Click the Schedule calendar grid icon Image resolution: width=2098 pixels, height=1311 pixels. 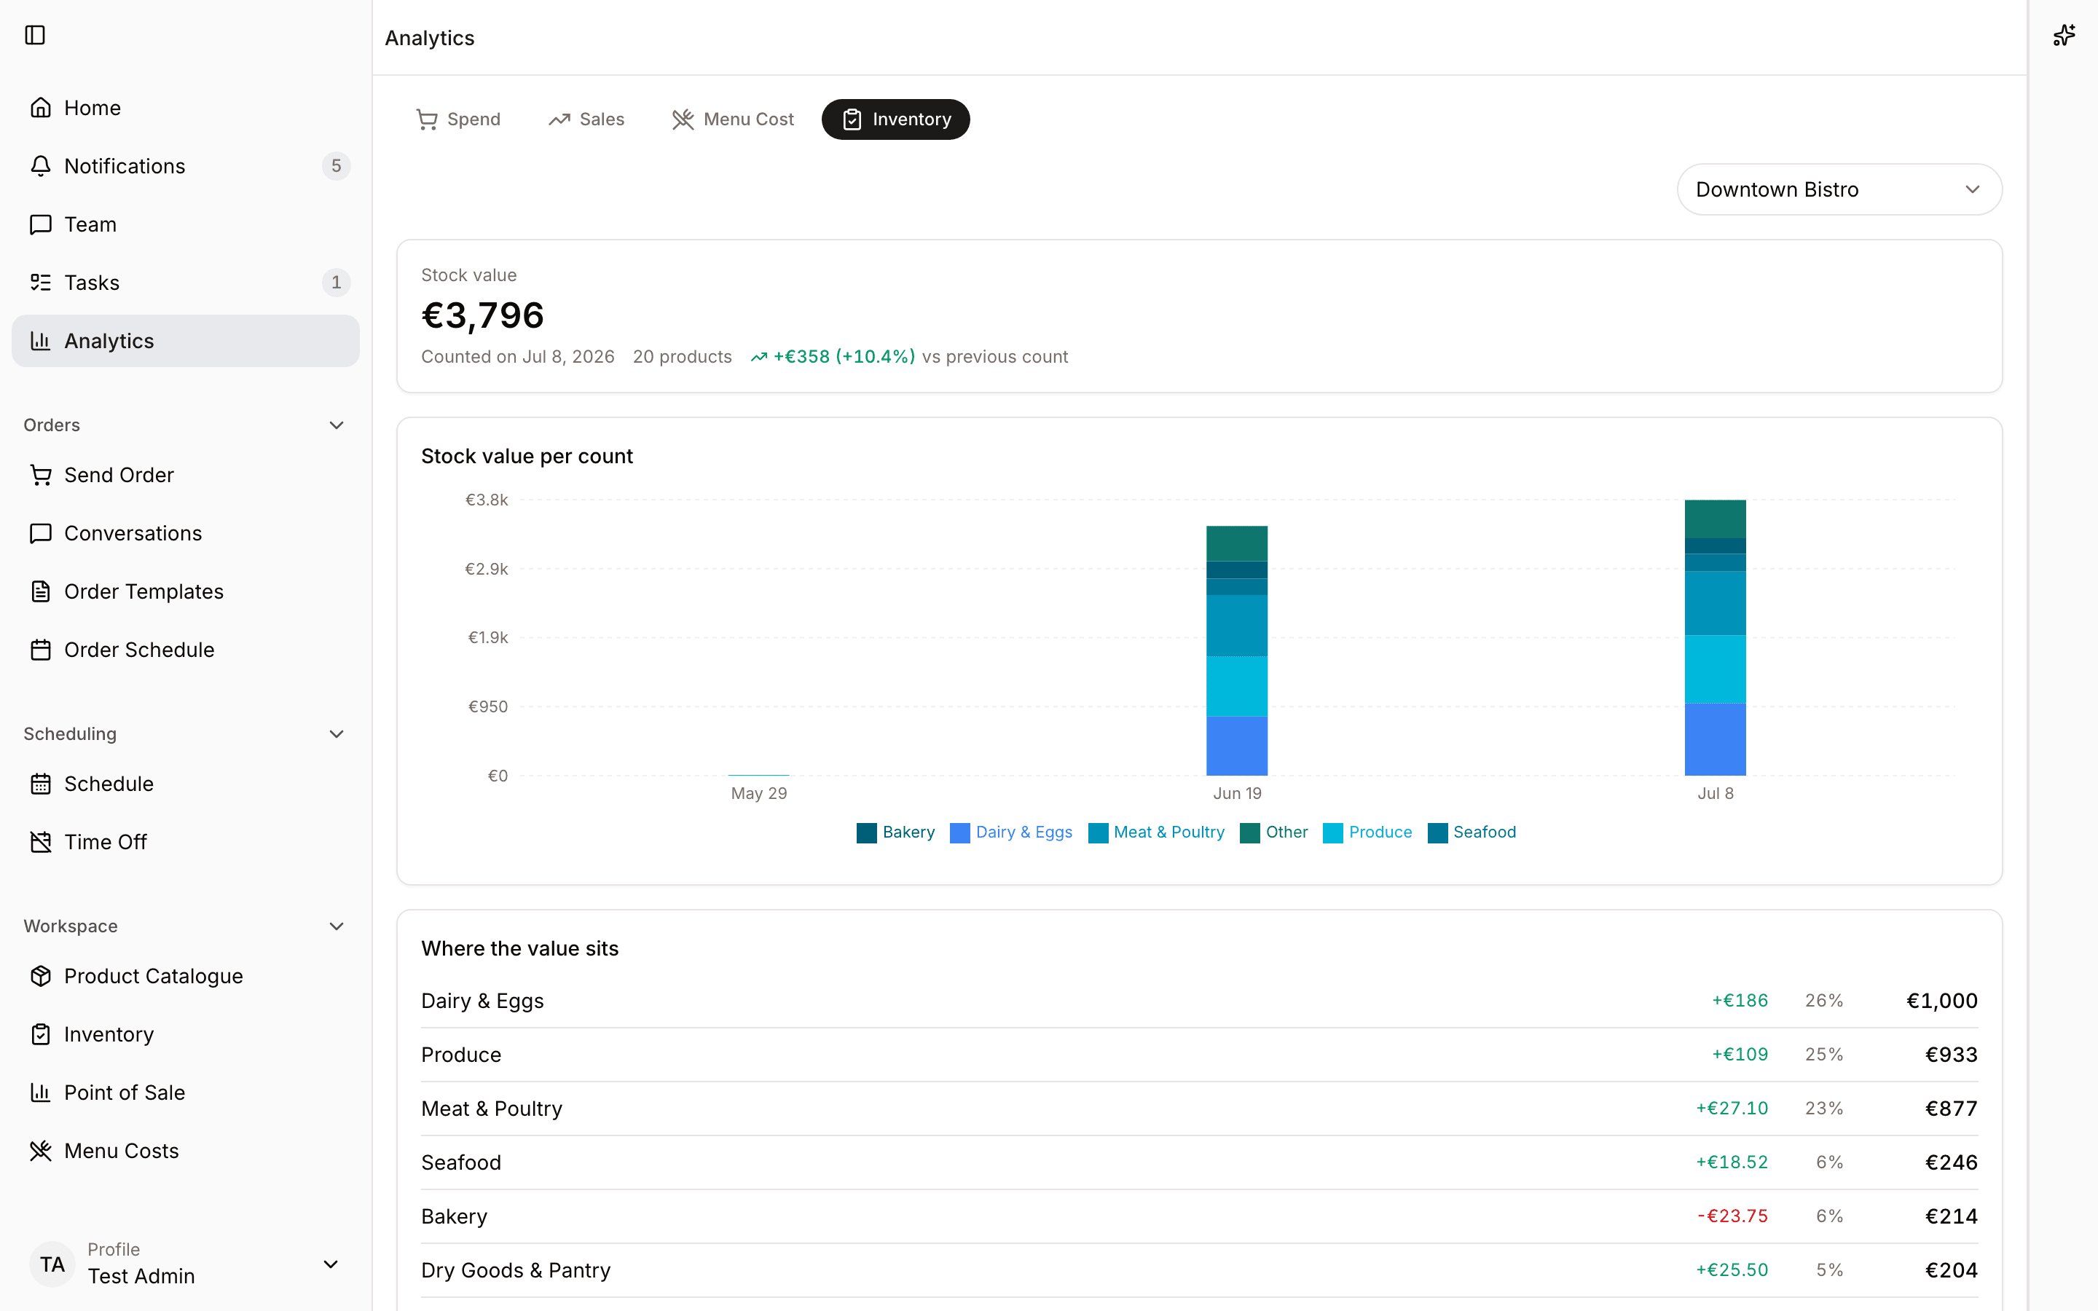[41, 784]
